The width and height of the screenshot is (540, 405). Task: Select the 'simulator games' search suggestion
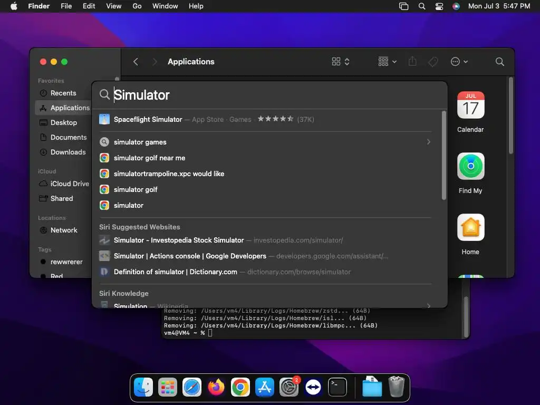point(265,142)
